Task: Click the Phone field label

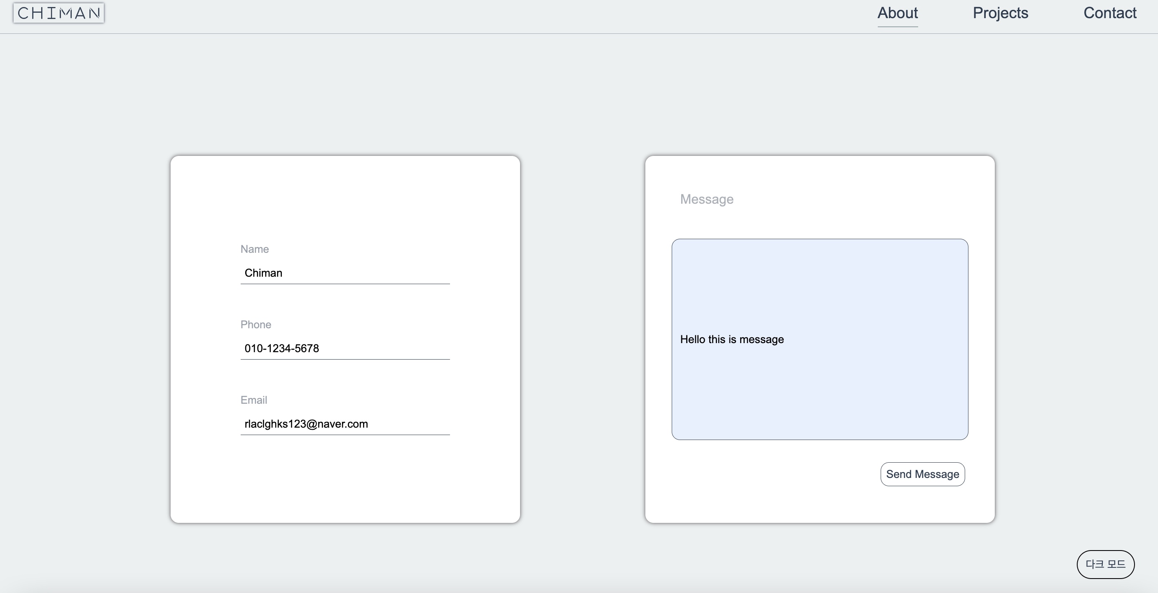Action: pos(256,325)
